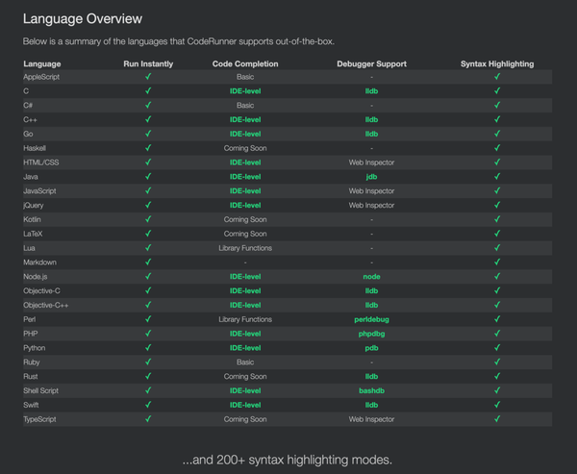Select the Node.js language row name

pos(38,276)
